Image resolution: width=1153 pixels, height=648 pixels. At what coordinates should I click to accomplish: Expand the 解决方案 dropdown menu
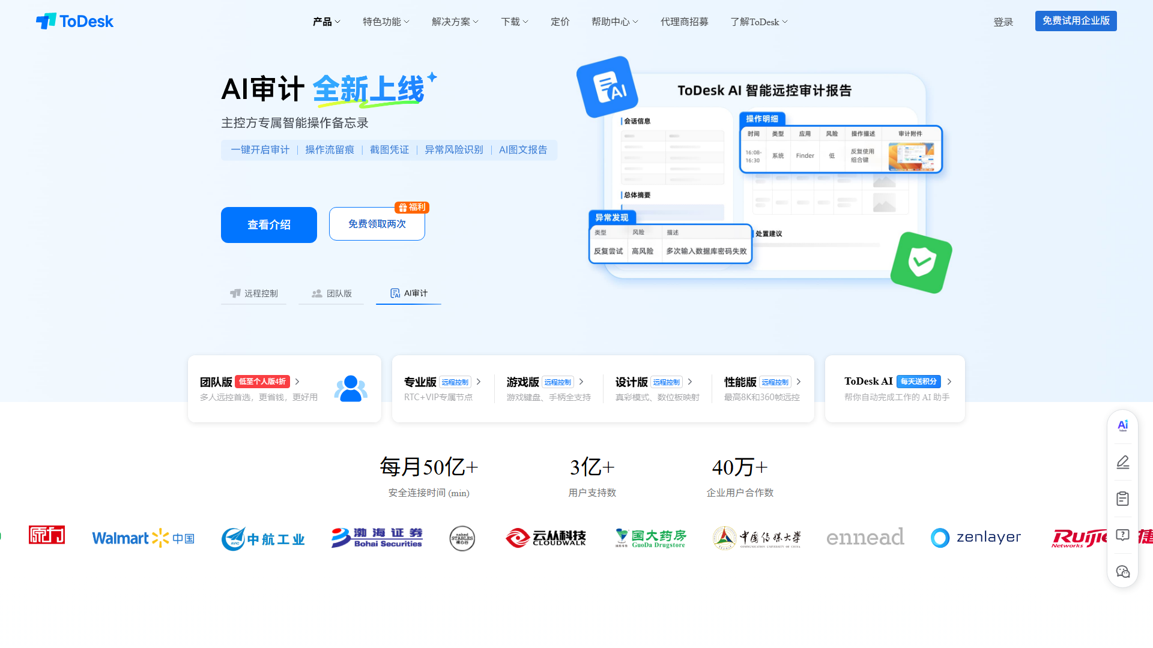click(x=455, y=22)
